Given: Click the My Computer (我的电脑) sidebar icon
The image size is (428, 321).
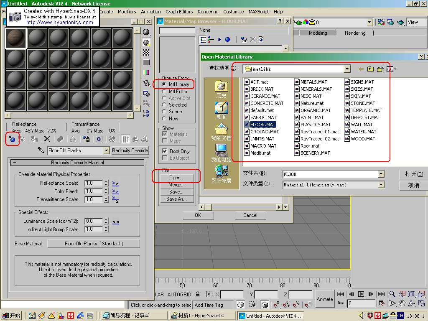Looking at the screenshot, I should click(x=221, y=153).
